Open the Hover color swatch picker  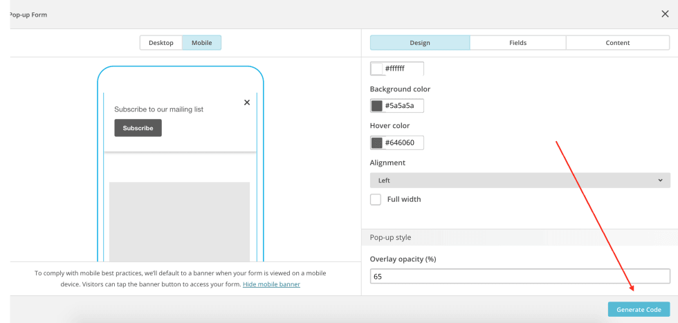377,143
